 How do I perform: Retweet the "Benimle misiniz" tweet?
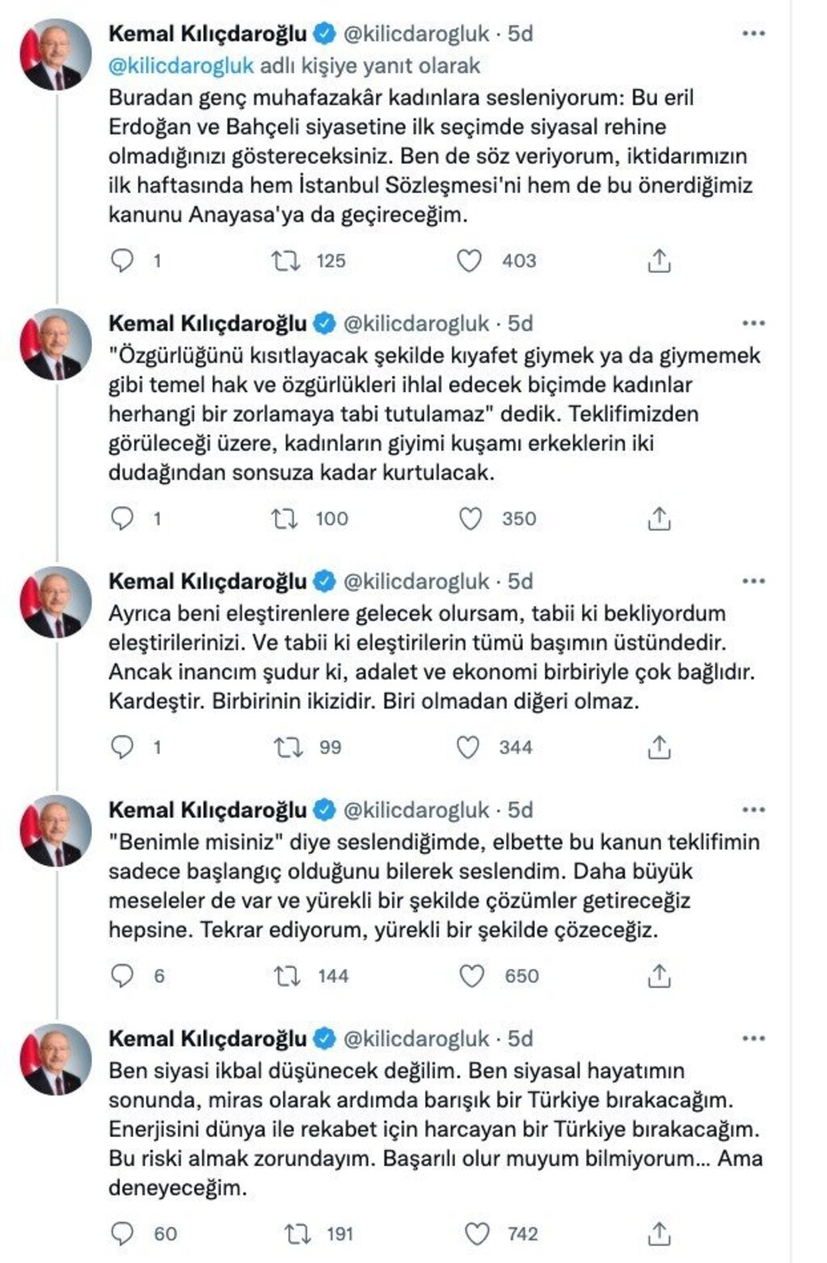coord(288,976)
